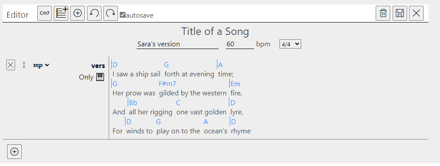The image size is (440, 166).
Task: Redo the last undone edit
Action: pyautogui.click(x=110, y=13)
